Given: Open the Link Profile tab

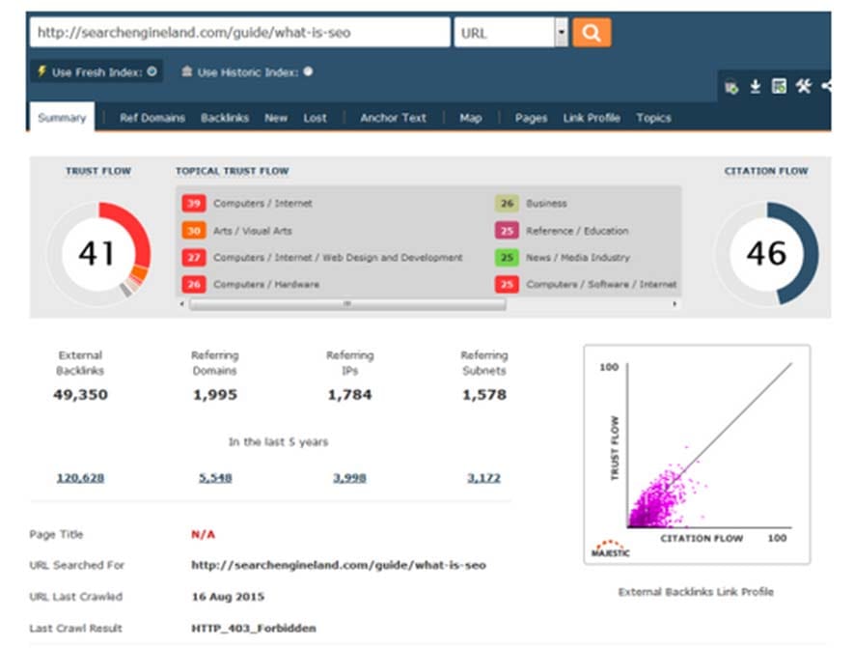Looking at the screenshot, I should pyautogui.click(x=592, y=118).
